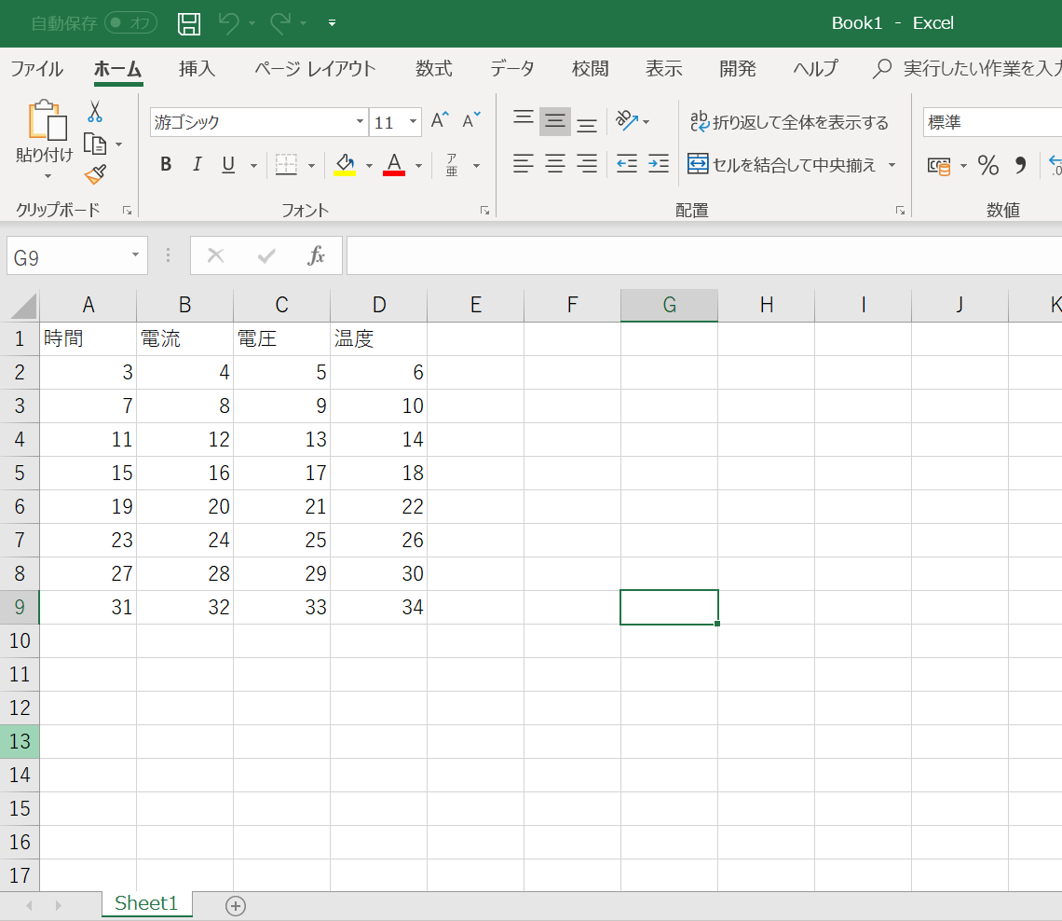Click the Format Painter brush icon
The image size is (1062, 921).
96,174
